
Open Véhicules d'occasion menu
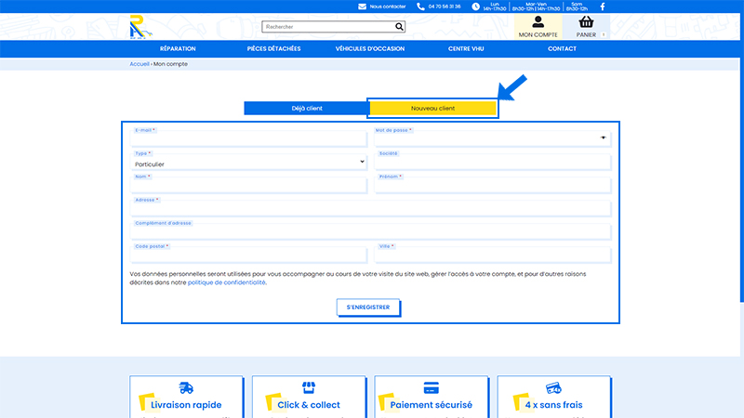pos(370,49)
